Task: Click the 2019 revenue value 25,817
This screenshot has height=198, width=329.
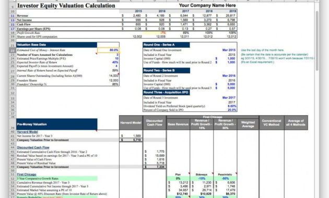Action: (231, 16)
